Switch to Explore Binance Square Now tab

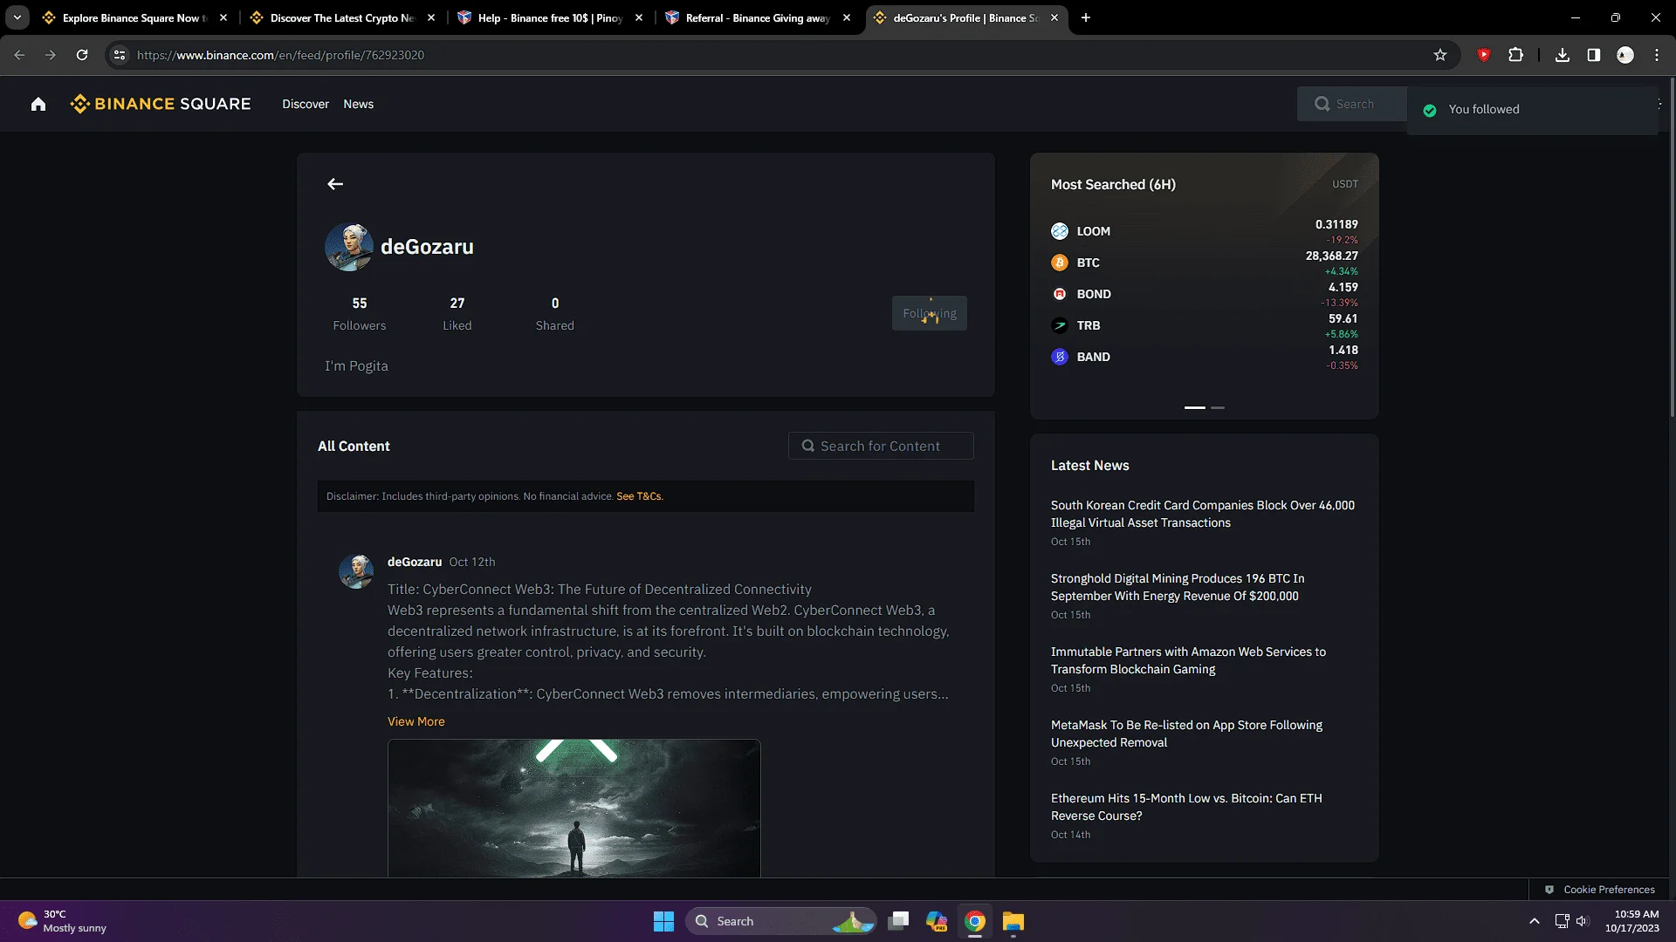pos(134,17)
